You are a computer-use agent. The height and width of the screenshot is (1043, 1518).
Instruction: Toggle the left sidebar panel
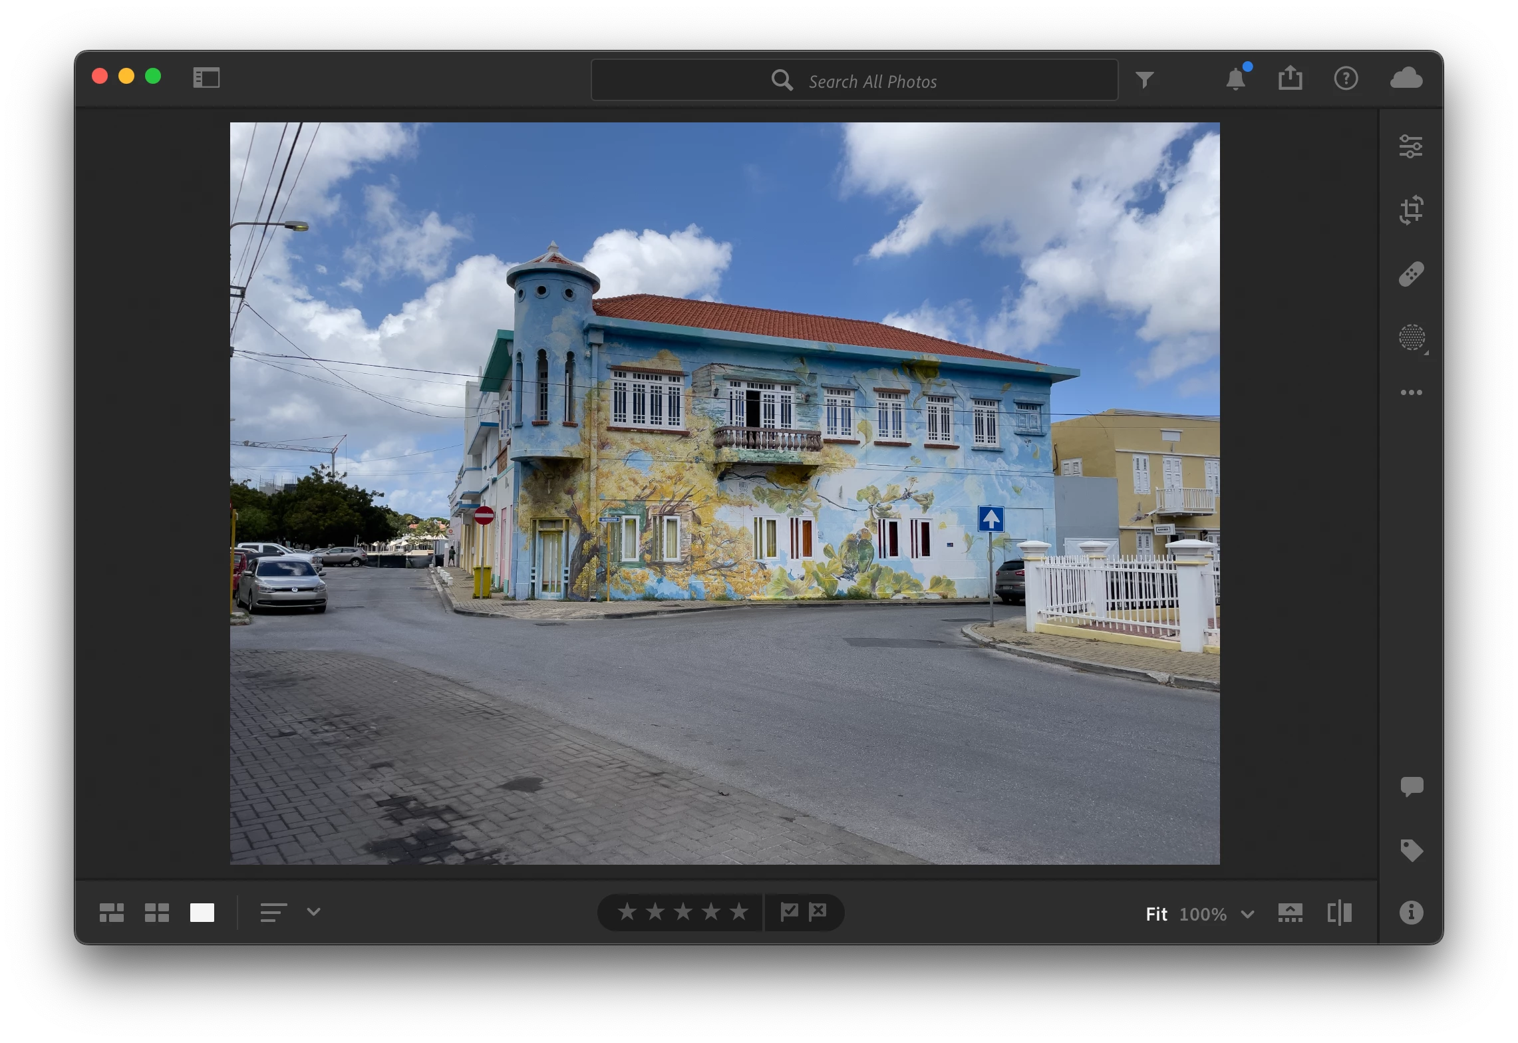point(206,78)
